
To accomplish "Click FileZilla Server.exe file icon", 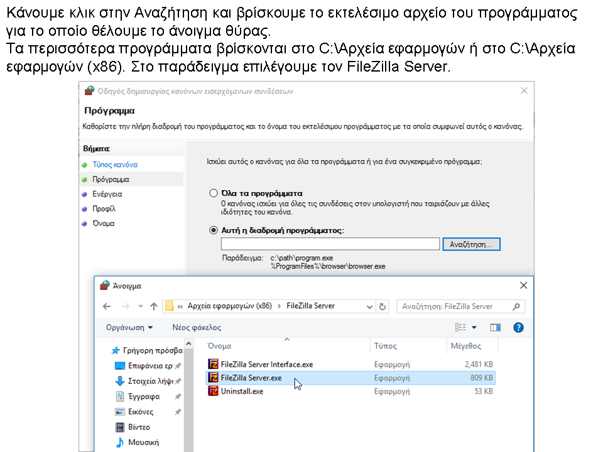I will pos(213,377).
